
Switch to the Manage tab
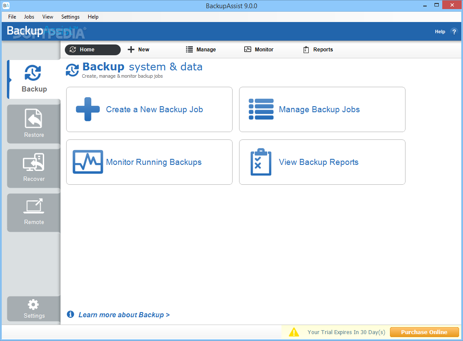201,50
